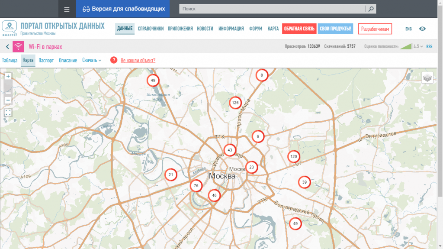Open the map layers icon
The height and width of the screenshot is (249, 443).
(x=427, y=78)
